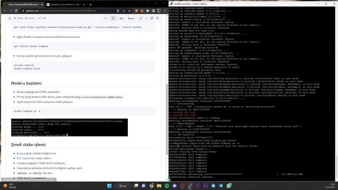Open Google Chrome from the taskbar
This screenshot has height=190, width=338.
pos(152,186)
